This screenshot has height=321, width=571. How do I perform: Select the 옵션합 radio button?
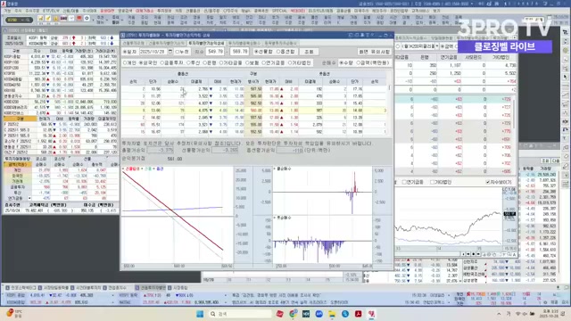[278, 52]
